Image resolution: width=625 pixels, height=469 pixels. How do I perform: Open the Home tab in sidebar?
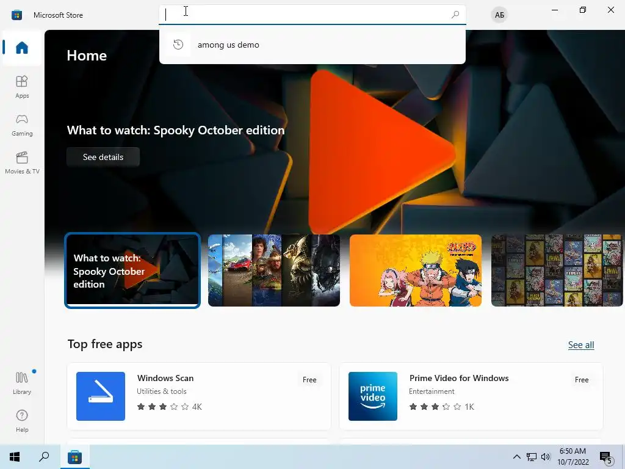point(22,48)
